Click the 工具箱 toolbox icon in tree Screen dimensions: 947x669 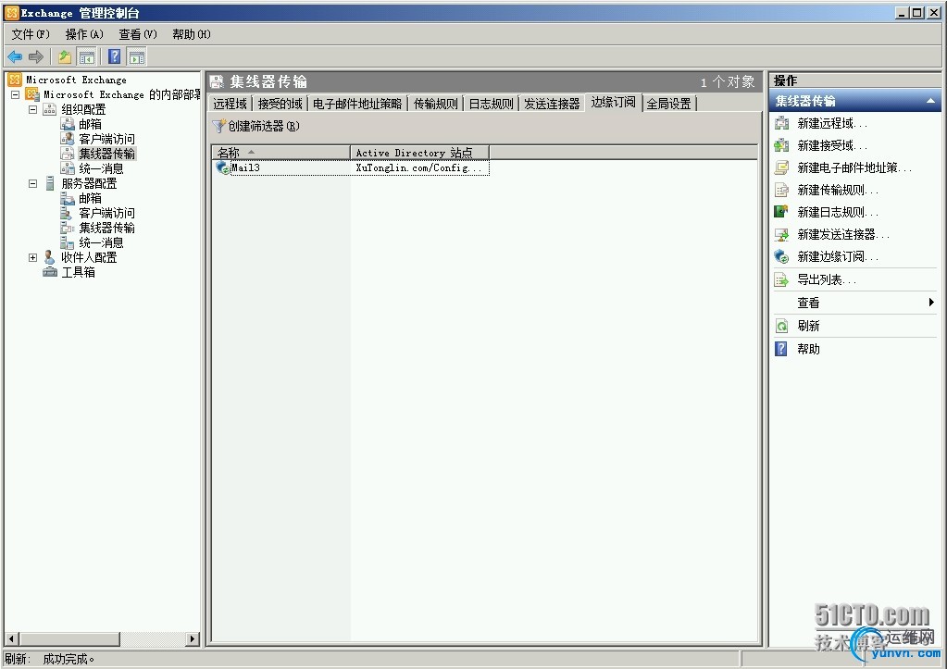(x=50, y=272)
